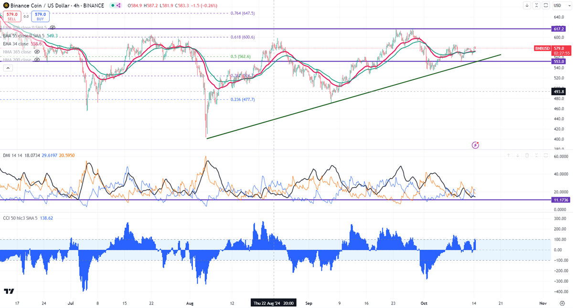Click the Aug label on time axis

[190, 303]
